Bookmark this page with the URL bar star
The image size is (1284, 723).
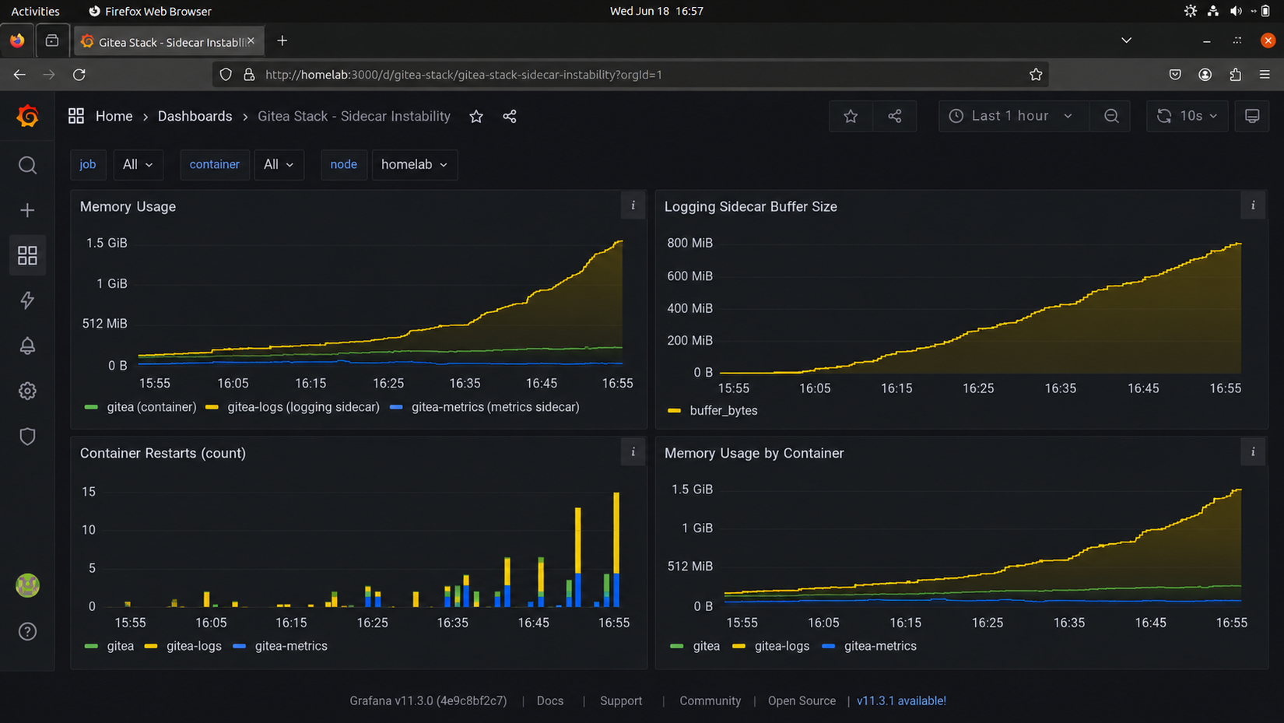[x=1036, y=75]
